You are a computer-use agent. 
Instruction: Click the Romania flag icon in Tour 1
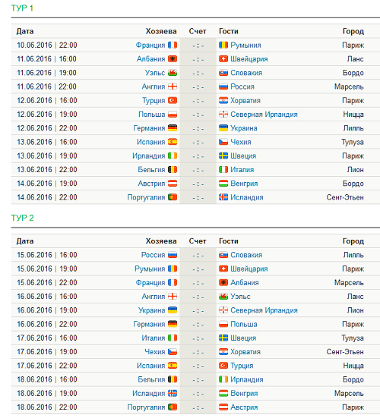(223, 45)
